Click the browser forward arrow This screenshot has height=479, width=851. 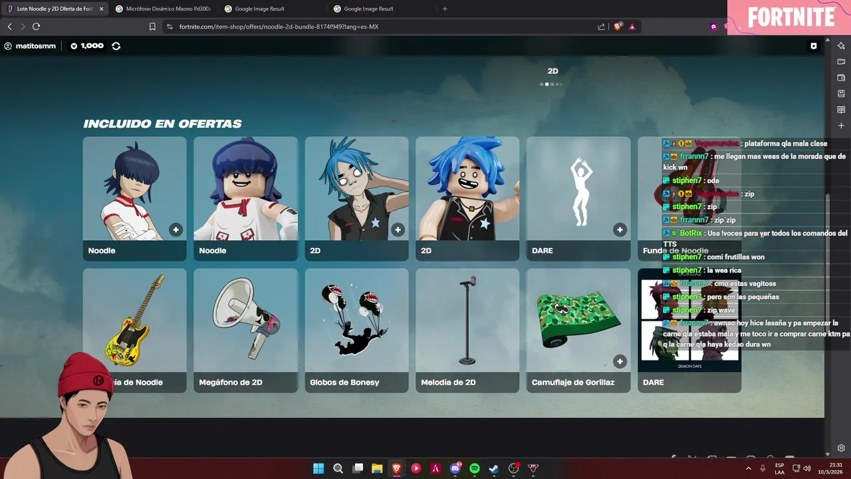(x=23, y=27)
